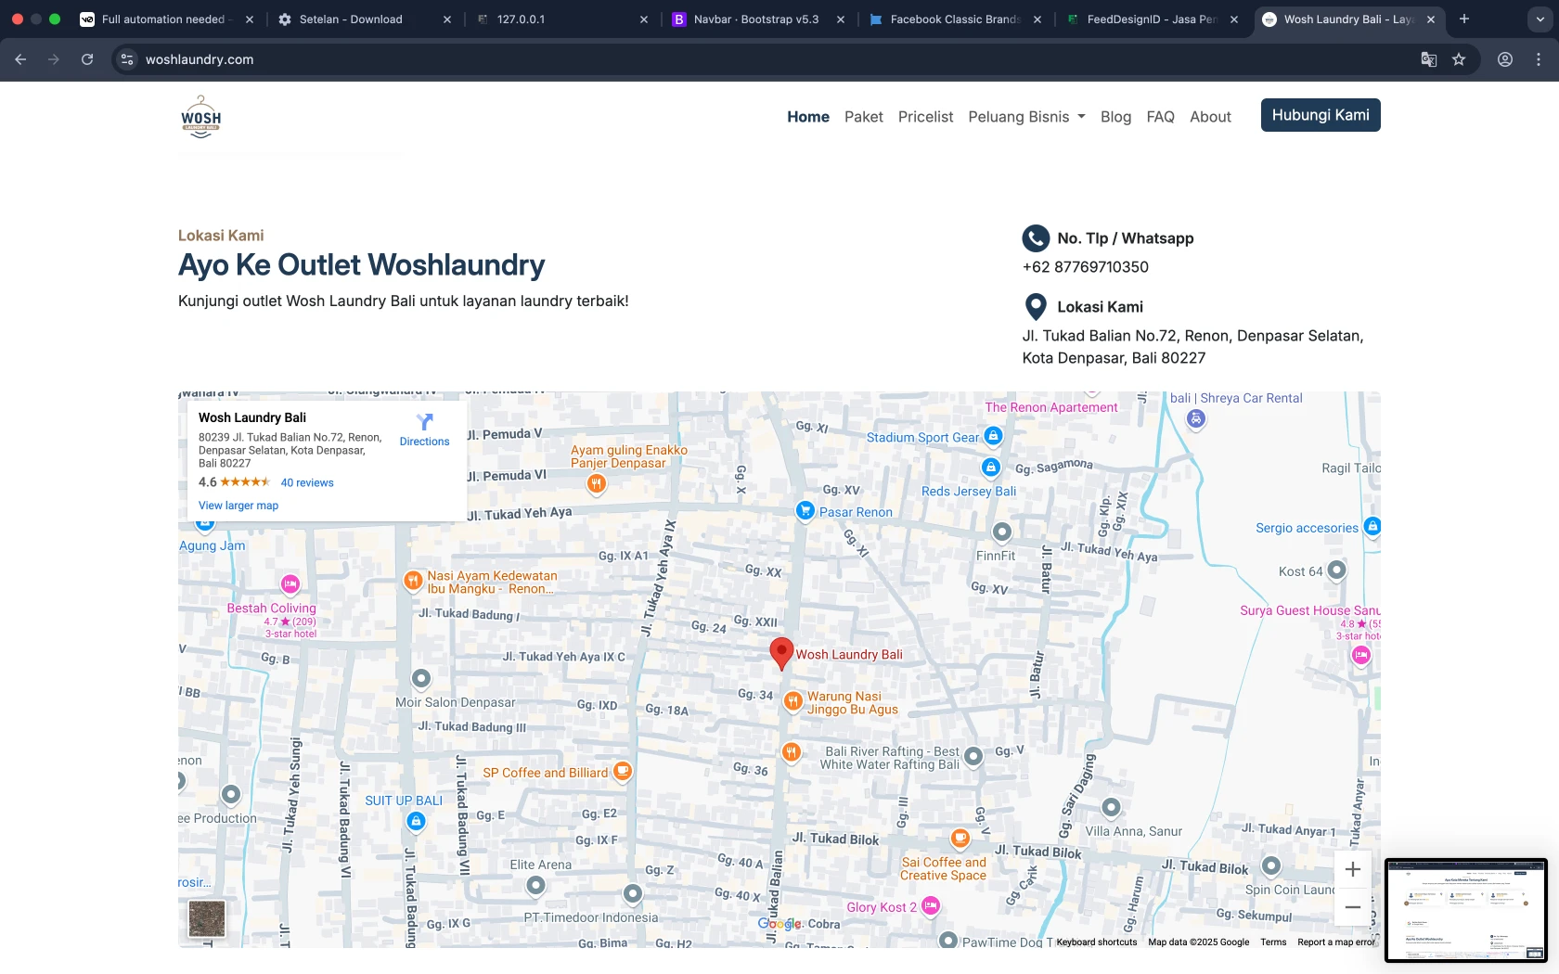Open the FAQ nav link
The width and height of the screenshot is (1559, 974).
tap(1161, 117)
